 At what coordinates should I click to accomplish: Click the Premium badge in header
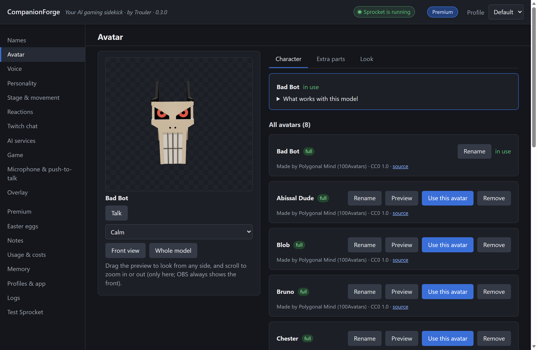click(443, 12)
